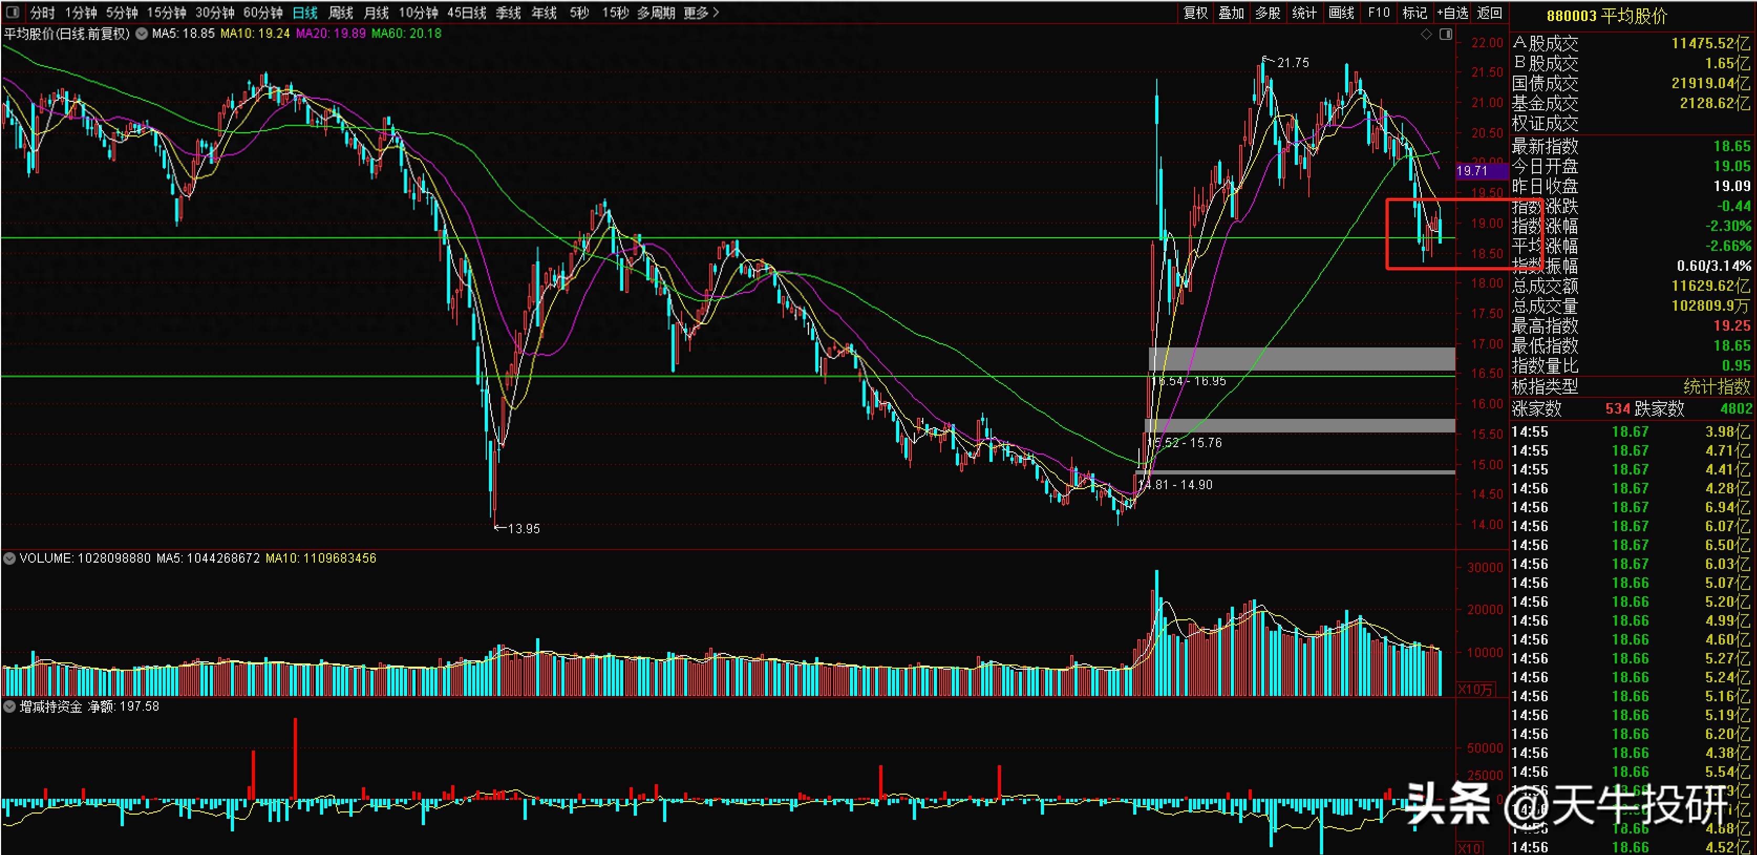Open the 复权 adjustment menu
Screen dimensions: 1757x855
point(1195,12)
